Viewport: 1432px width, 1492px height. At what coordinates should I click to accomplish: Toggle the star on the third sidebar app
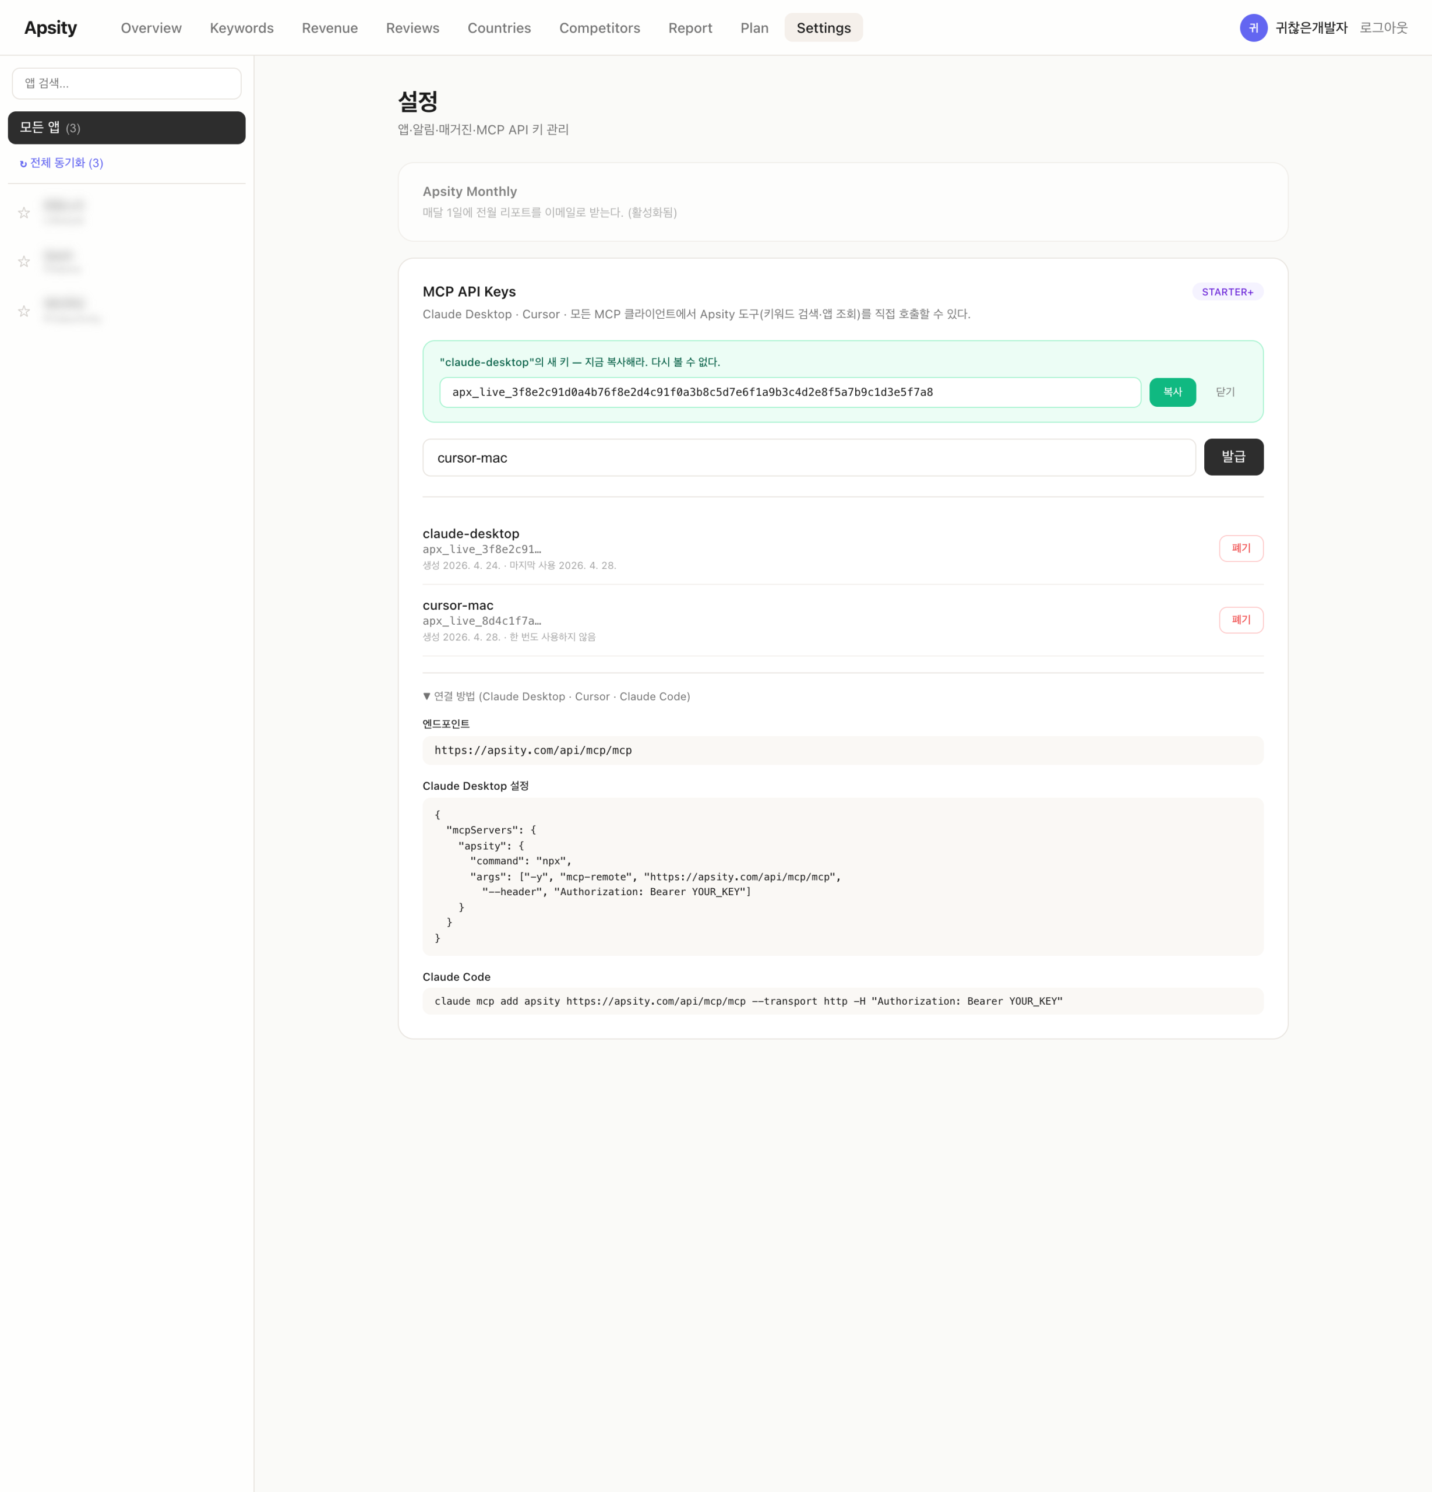pos(23,311)
